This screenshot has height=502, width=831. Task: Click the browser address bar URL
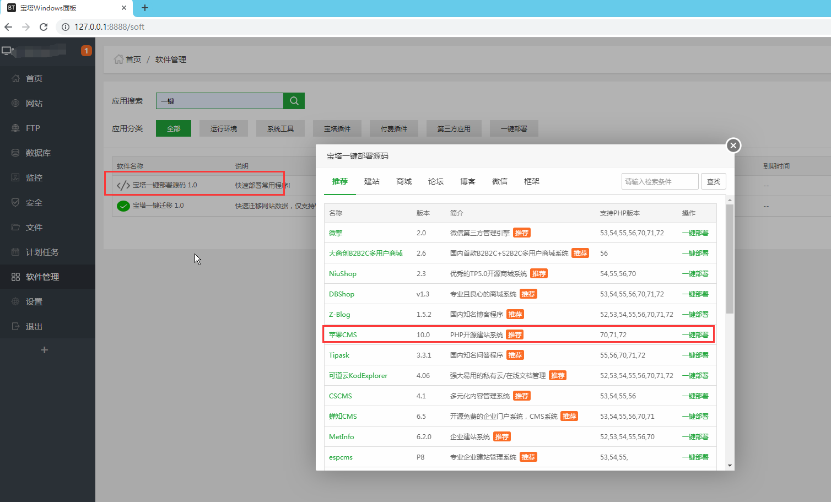click(110, 27)
